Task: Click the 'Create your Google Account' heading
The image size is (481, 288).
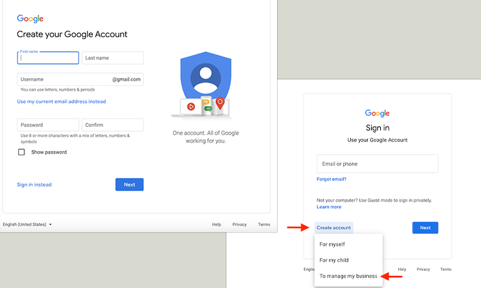Action: (x=72, y=35)
